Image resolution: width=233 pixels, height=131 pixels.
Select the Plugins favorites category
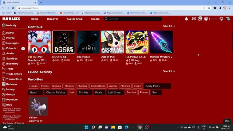click(82, 86)
